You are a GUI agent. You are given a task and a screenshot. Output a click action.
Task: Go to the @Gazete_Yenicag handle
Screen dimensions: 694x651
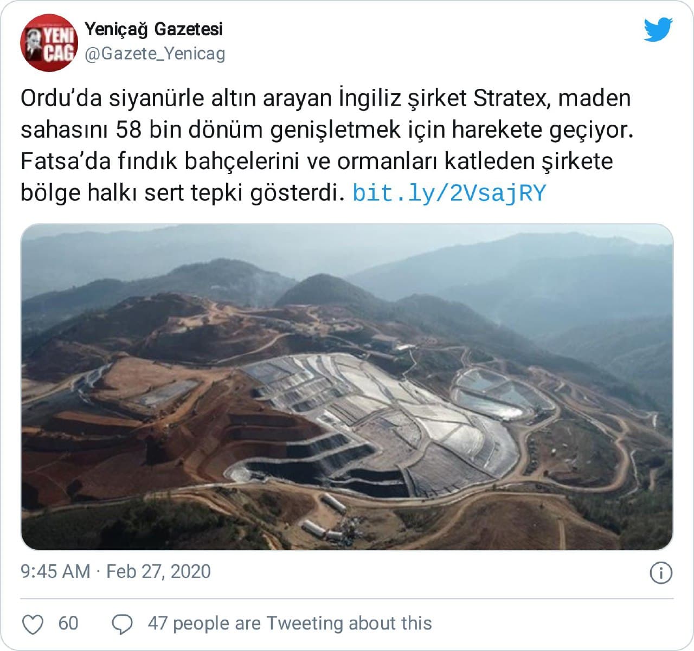pyautogui.click(x=155, y=54)
